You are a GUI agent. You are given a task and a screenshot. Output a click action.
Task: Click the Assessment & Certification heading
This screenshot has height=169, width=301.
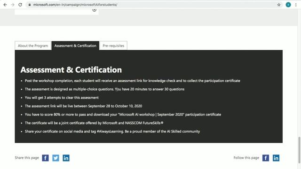(71, 70)
